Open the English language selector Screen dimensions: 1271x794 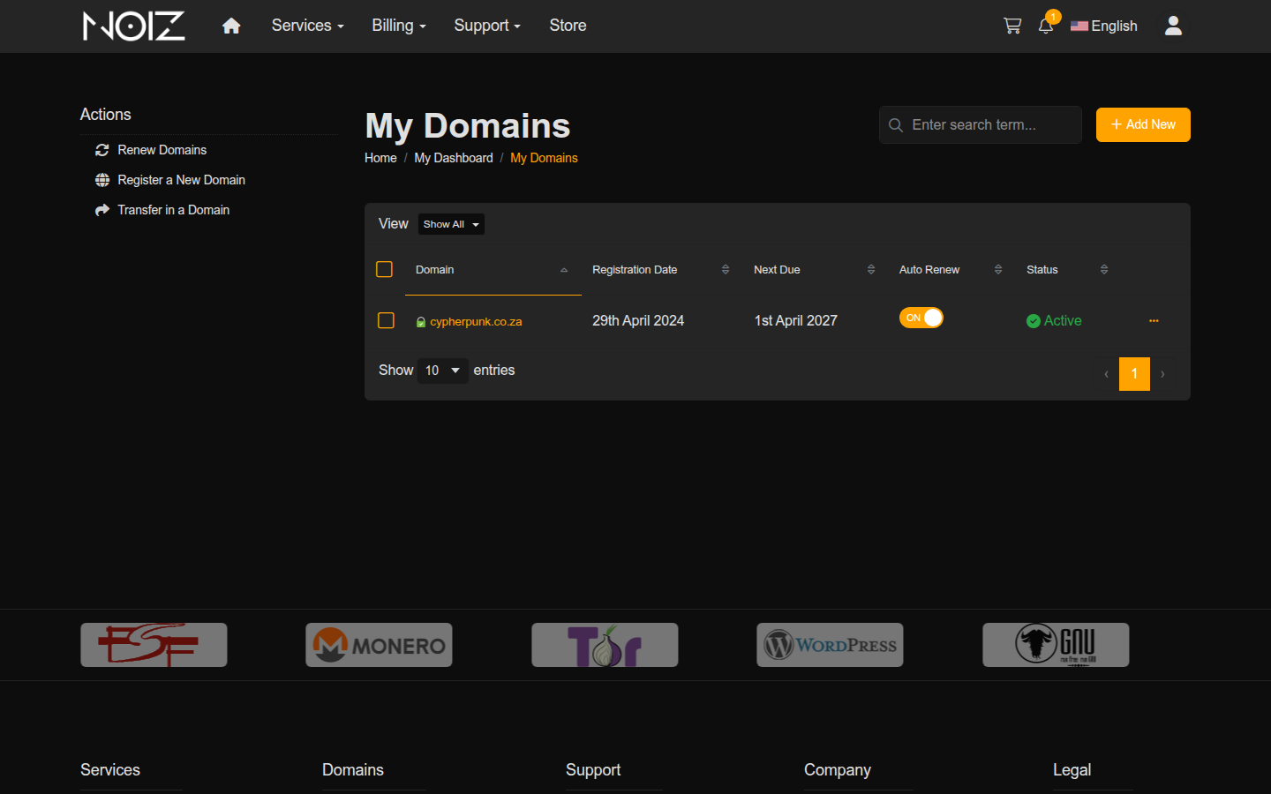[x=1103, y=26]
